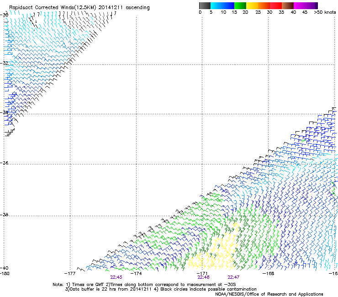Click the '>50 knots' legend label
Image resolution: width=338 pixels, height=297 pixels.
tap(325, 12)
